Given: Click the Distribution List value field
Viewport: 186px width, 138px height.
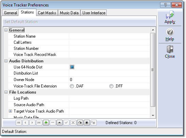Looking at the screenshot, I should 109,73.
